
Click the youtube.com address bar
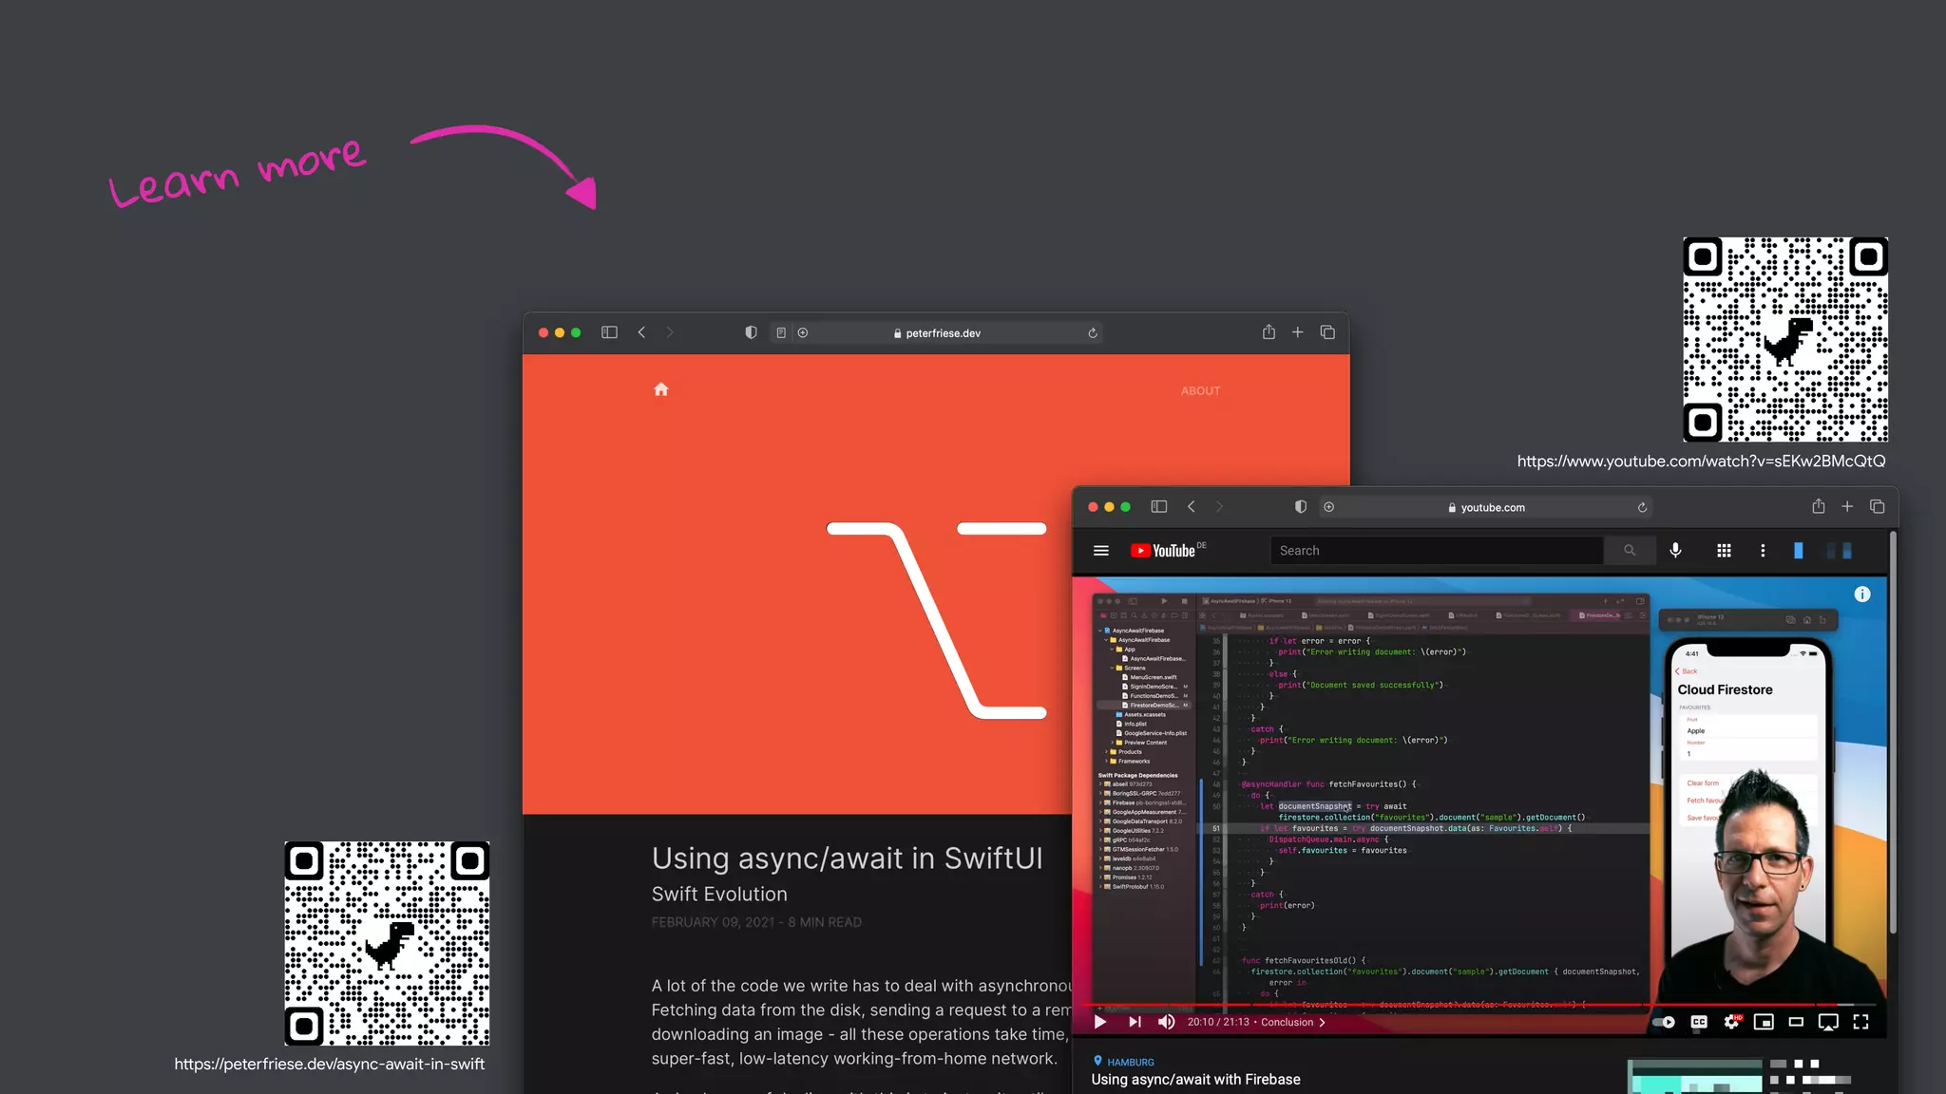1487,508
